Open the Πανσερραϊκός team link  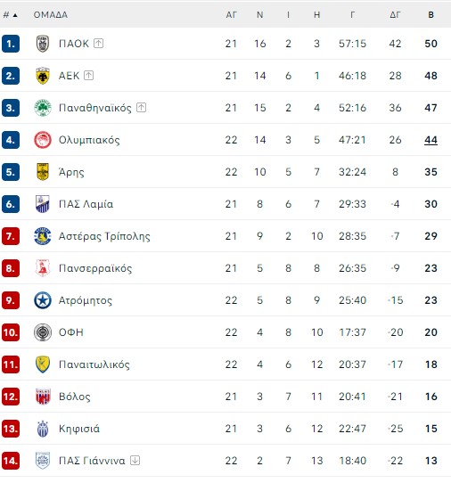coord(95,268)
